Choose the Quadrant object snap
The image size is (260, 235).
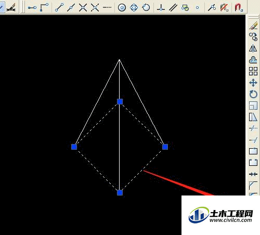(134, 8)
